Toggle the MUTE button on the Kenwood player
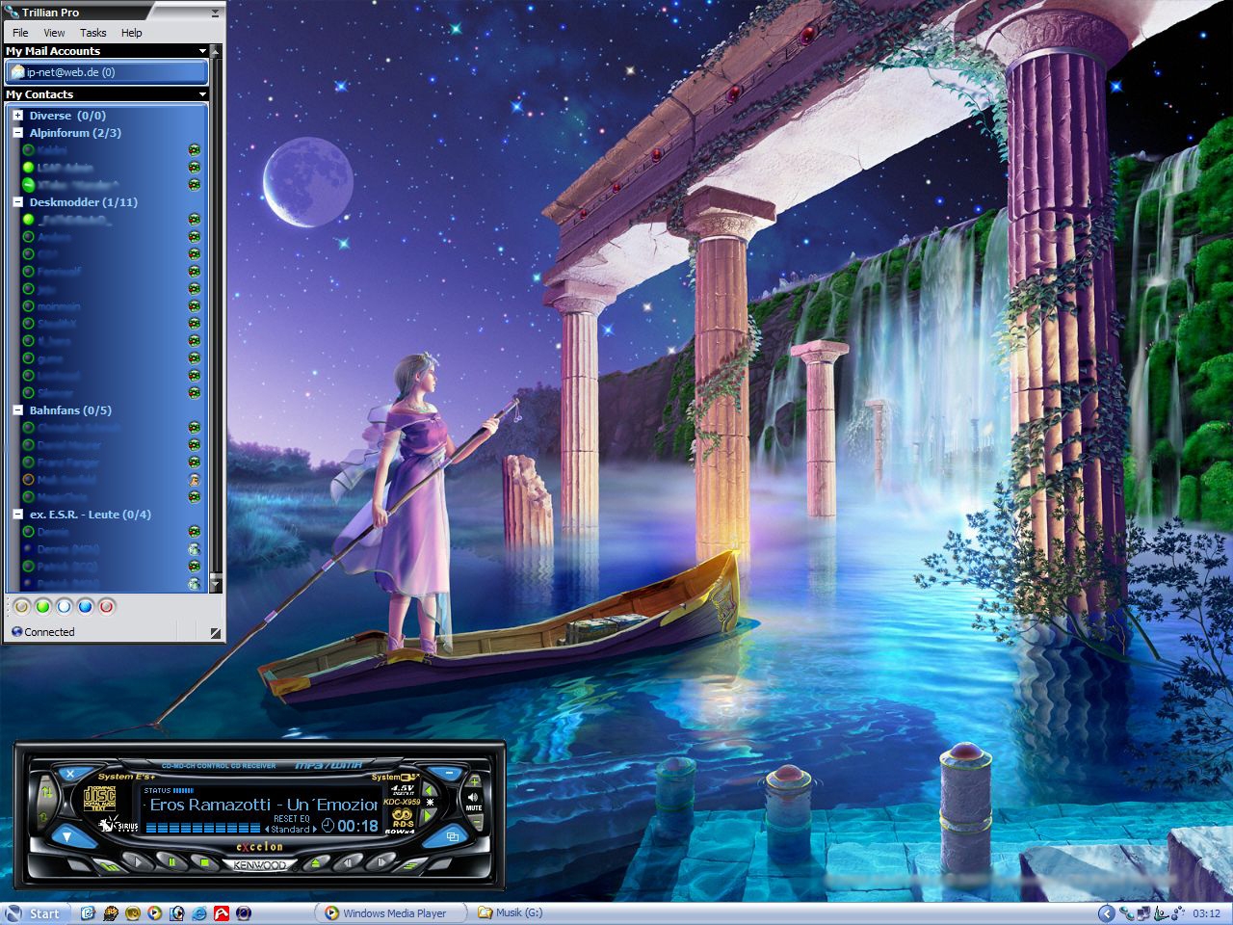Viewport: 1233px width, 925px height. [x=473, y=801]
